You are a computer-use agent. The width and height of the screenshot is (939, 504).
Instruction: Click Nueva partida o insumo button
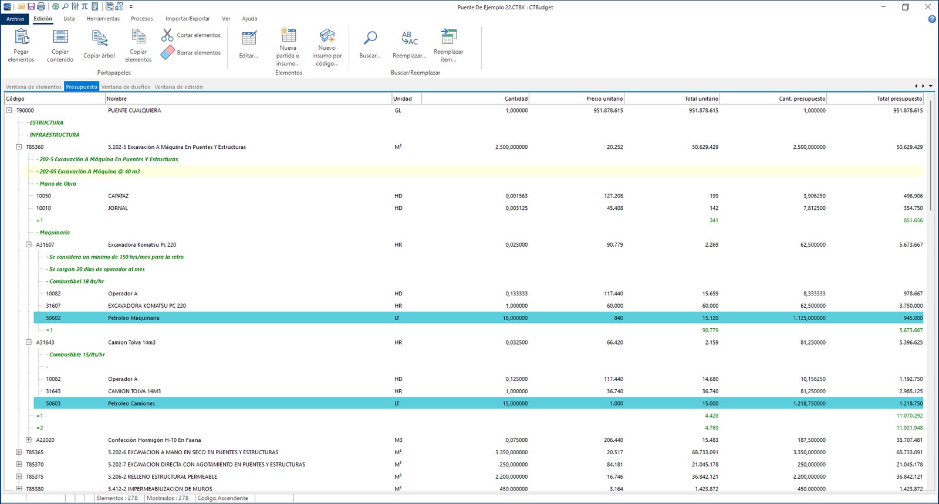point(288,47)
